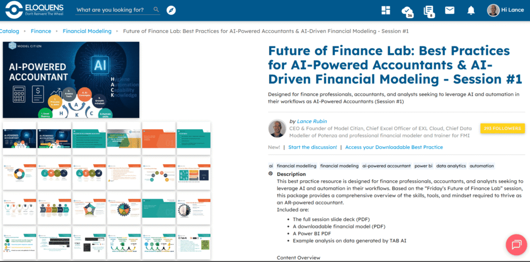Click the Pinterest icon beside Description
530x262 pixels.
(270, 174)
